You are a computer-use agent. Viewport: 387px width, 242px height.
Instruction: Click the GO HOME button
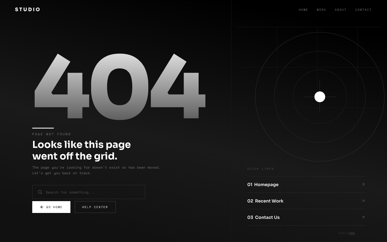pyautogui.click(x=51, y=207)
